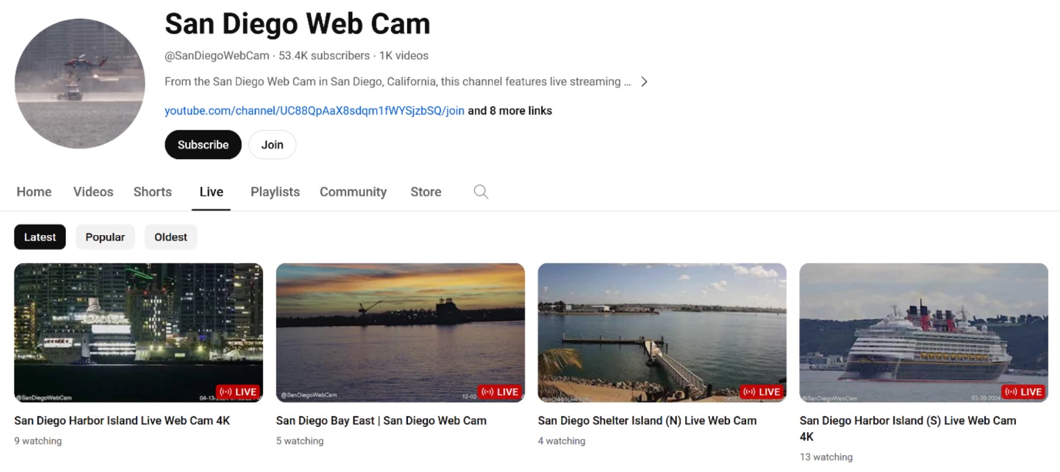Click the '4 watching' viewer count
This screenshot has width=1060, height=472.
click(x=562, y=441)
